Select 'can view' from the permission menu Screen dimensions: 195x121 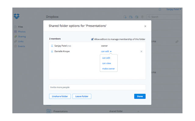(x=107, y=63)
